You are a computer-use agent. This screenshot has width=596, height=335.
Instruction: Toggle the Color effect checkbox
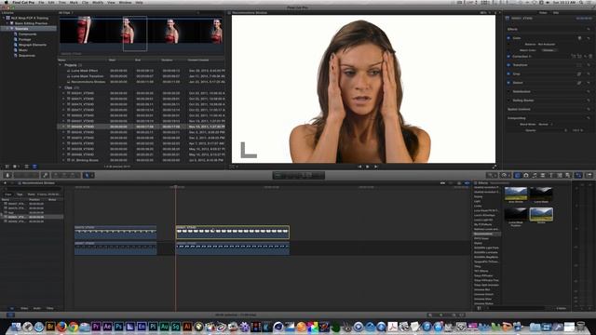(x=508, y=38)
